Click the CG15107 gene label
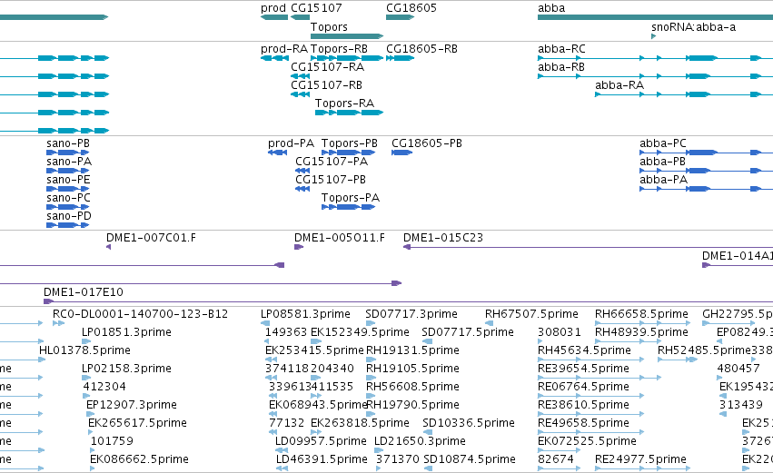Screen dimensions: 773x473 pyautogui.click(x=316, y=8)
